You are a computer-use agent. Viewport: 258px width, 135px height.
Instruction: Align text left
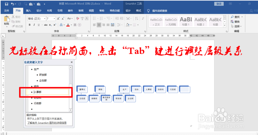pos(94,25)
